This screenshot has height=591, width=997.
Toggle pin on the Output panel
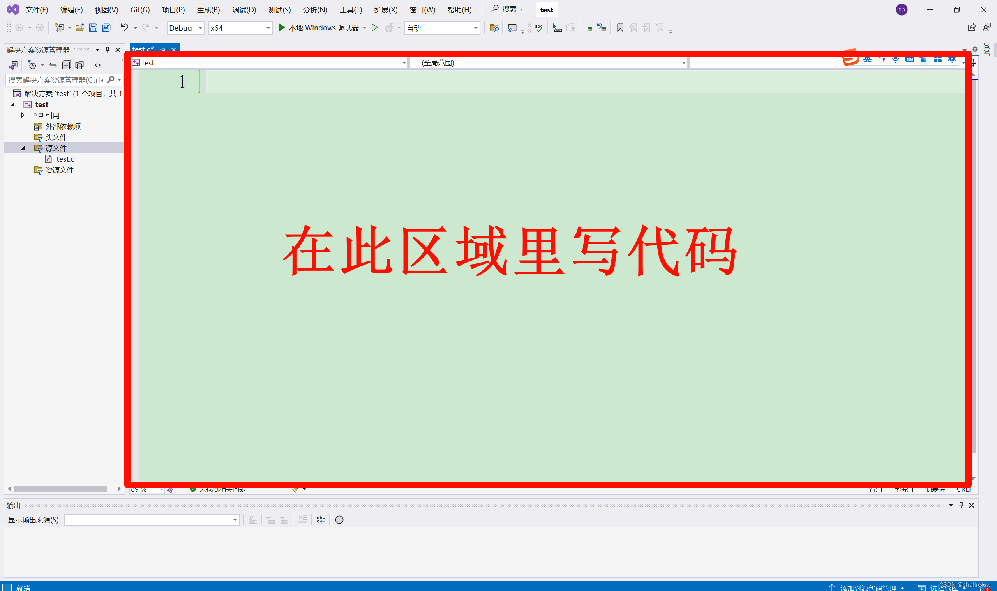click(961, 505)
